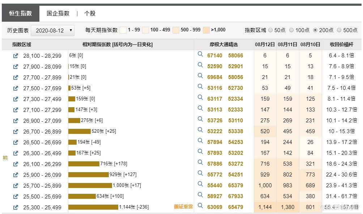The width and height of the screenshot is (363, 214).
Task: Open warrant code 58066 link
Action: pos(235,56)
